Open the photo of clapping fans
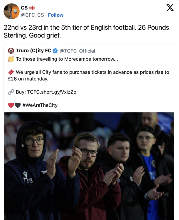 (x=89, y=166)
